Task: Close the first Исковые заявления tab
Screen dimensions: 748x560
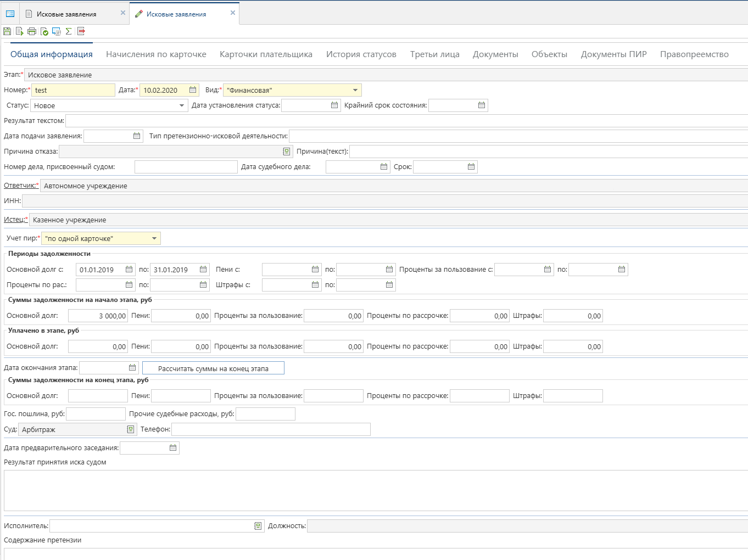Action: click(x=123, y=13)
